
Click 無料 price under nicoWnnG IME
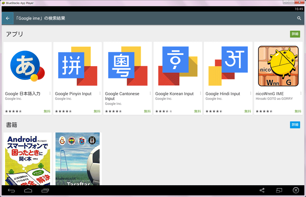pos(298,111)
